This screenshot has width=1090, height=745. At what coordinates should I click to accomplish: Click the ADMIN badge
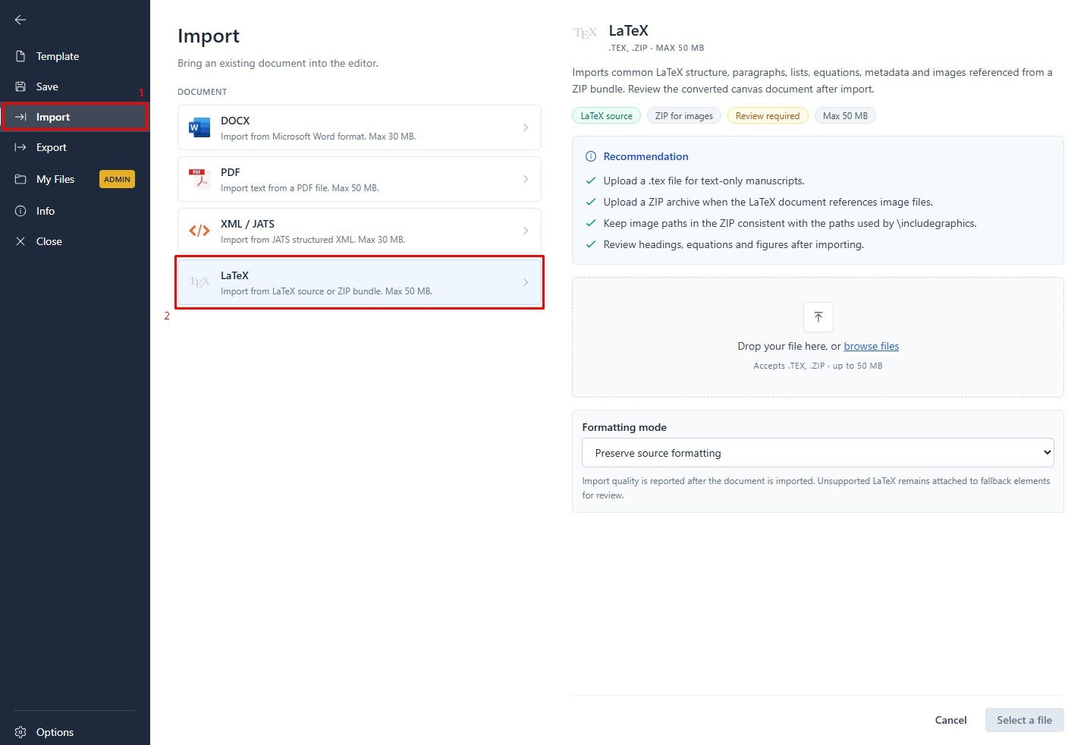coord(117,179)
